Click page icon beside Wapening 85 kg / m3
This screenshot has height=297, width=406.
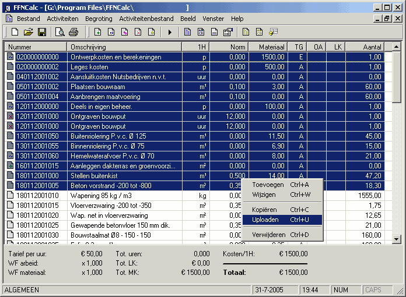point(10,196)
